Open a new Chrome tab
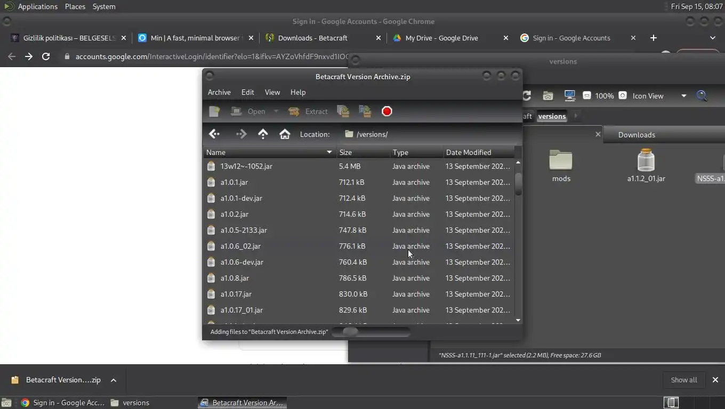725x409 pixels. point(654,38)
